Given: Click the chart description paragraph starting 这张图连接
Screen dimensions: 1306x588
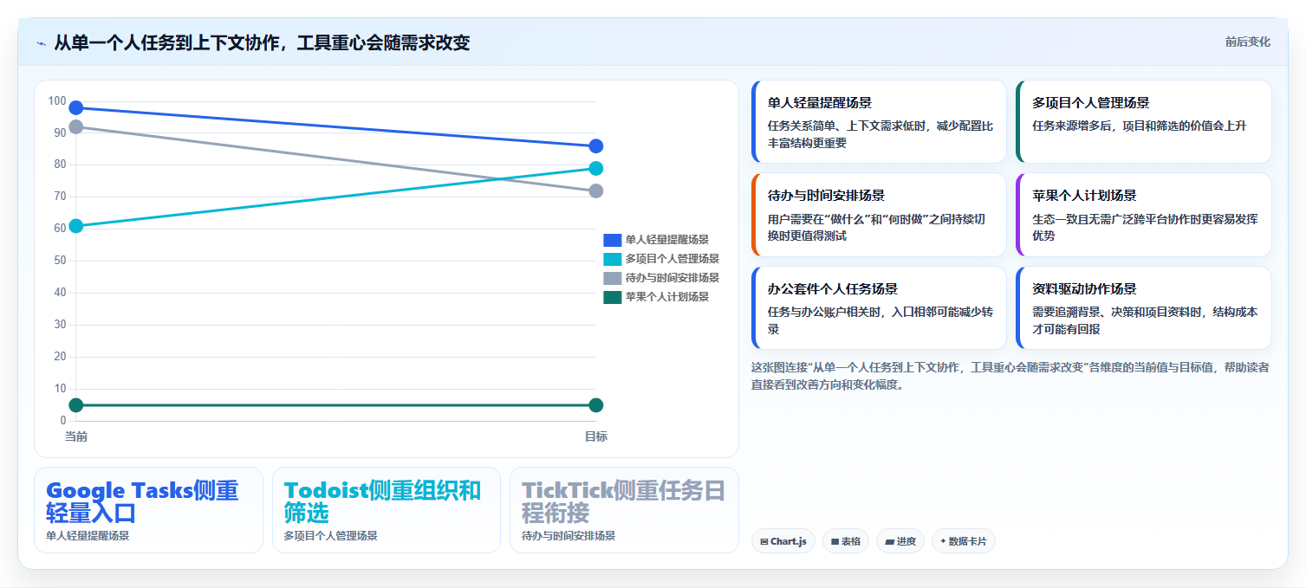Looking at the screenshot, I should [1010, 376].
